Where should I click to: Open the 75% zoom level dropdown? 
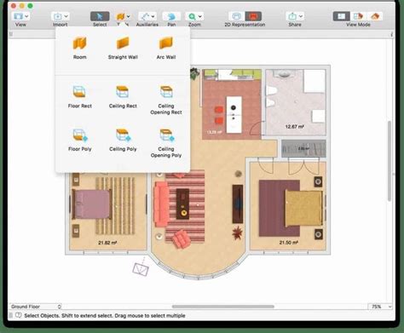point(380,307)
